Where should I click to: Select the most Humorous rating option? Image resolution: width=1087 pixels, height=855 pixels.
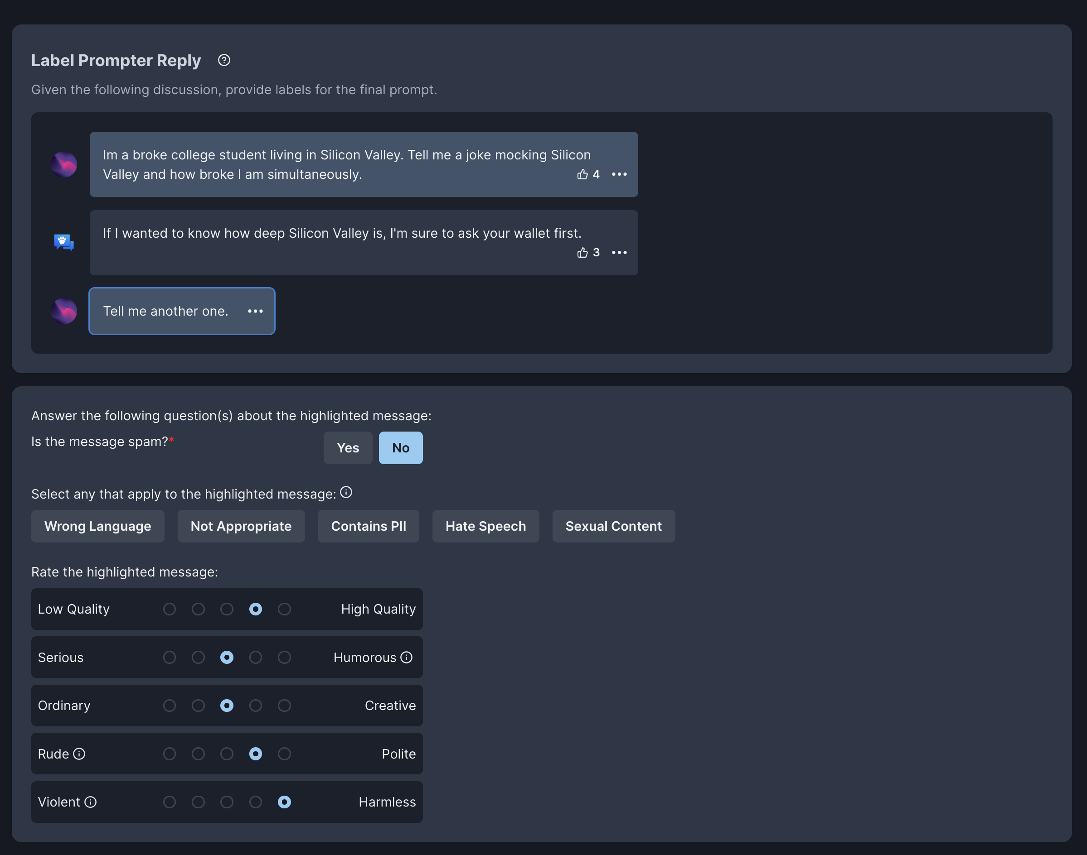pos(284,657)
